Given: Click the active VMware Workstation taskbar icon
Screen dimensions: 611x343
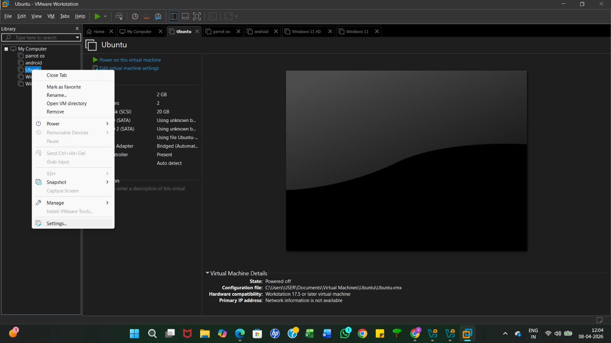Looking at the screenshot, I should coord(467,334).
